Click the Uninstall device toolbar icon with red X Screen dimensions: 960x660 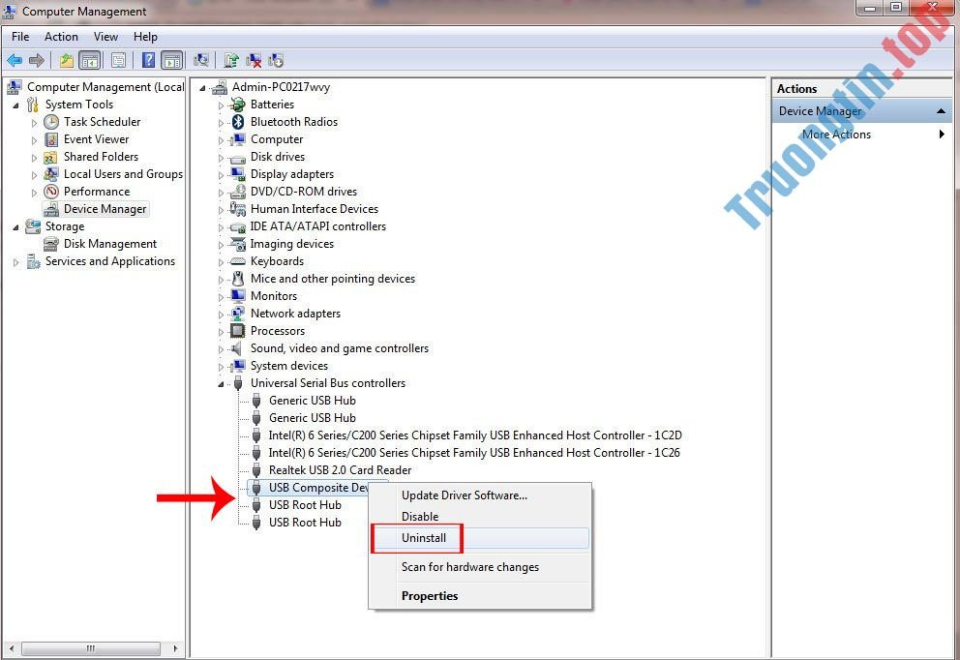(x=255, y=60)
